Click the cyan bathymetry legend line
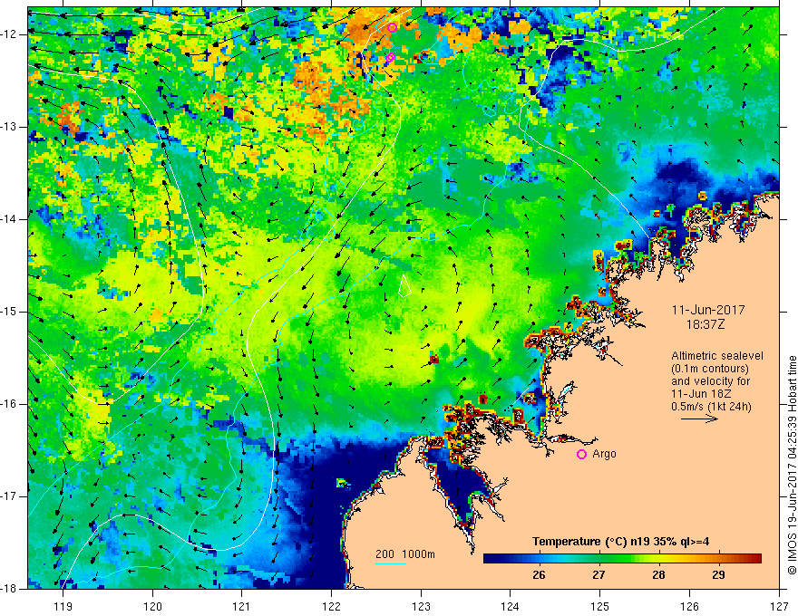The width and height of the screenshot is (798, 616). pyautogui.click(x=391, y=563)
